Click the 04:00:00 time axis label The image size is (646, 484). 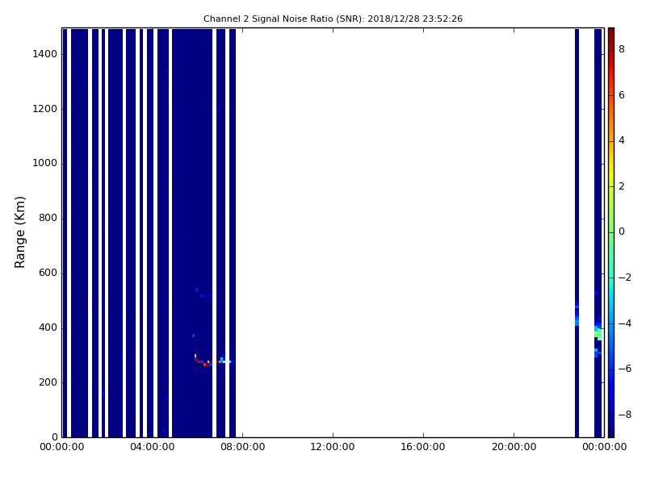pyautogui.click(x=153, y=447)
